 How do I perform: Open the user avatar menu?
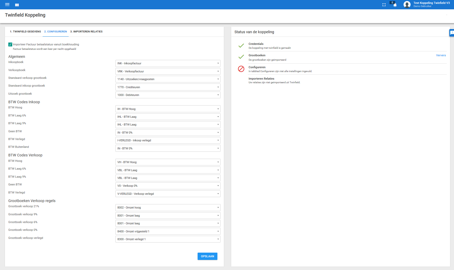pyautogui.click(x=407, y=4)
